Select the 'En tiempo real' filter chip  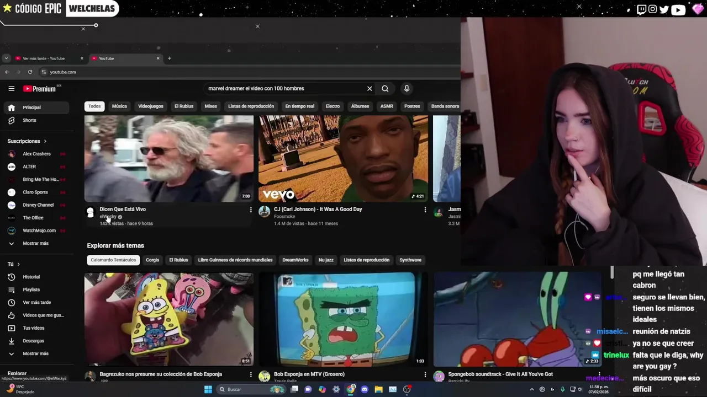click(x=300, y=106)
